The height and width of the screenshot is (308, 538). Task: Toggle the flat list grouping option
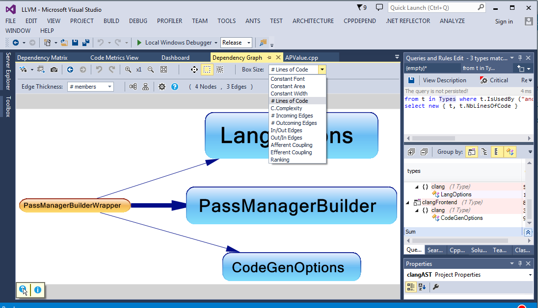pos(496,152)
